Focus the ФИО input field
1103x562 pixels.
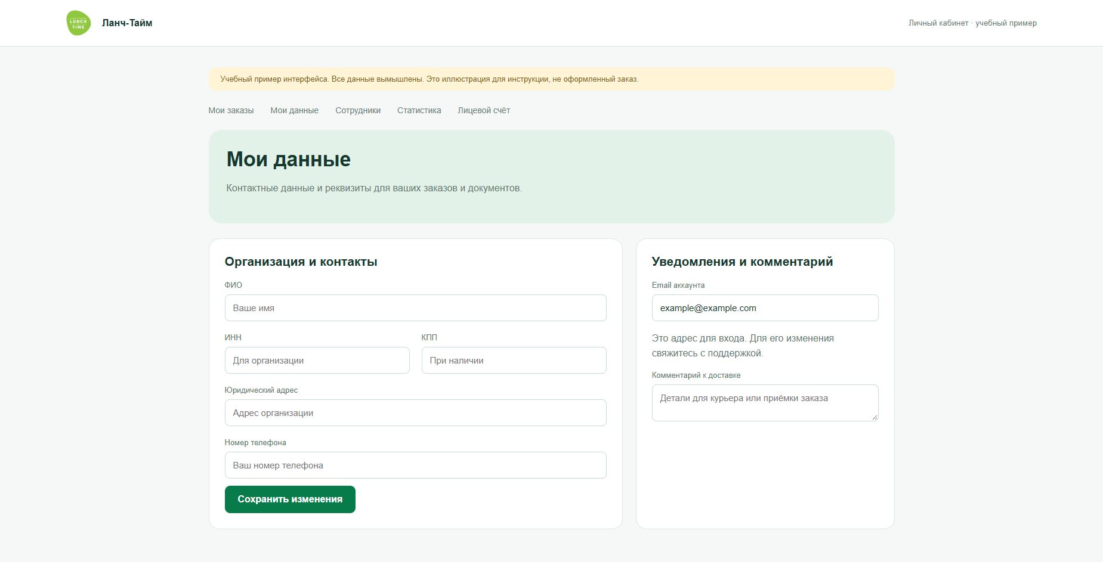tap(415, 308)
